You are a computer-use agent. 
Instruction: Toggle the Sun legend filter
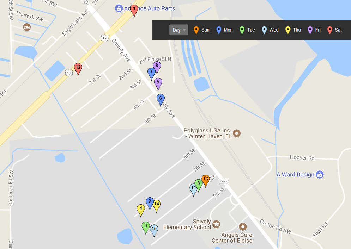click(202, 30)
